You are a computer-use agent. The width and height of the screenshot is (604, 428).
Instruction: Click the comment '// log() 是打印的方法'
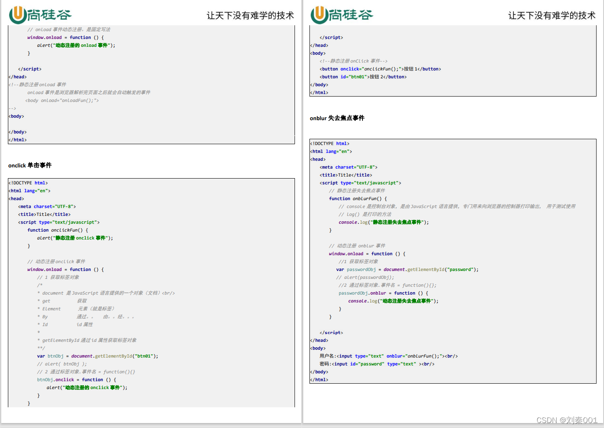point(365,214)
